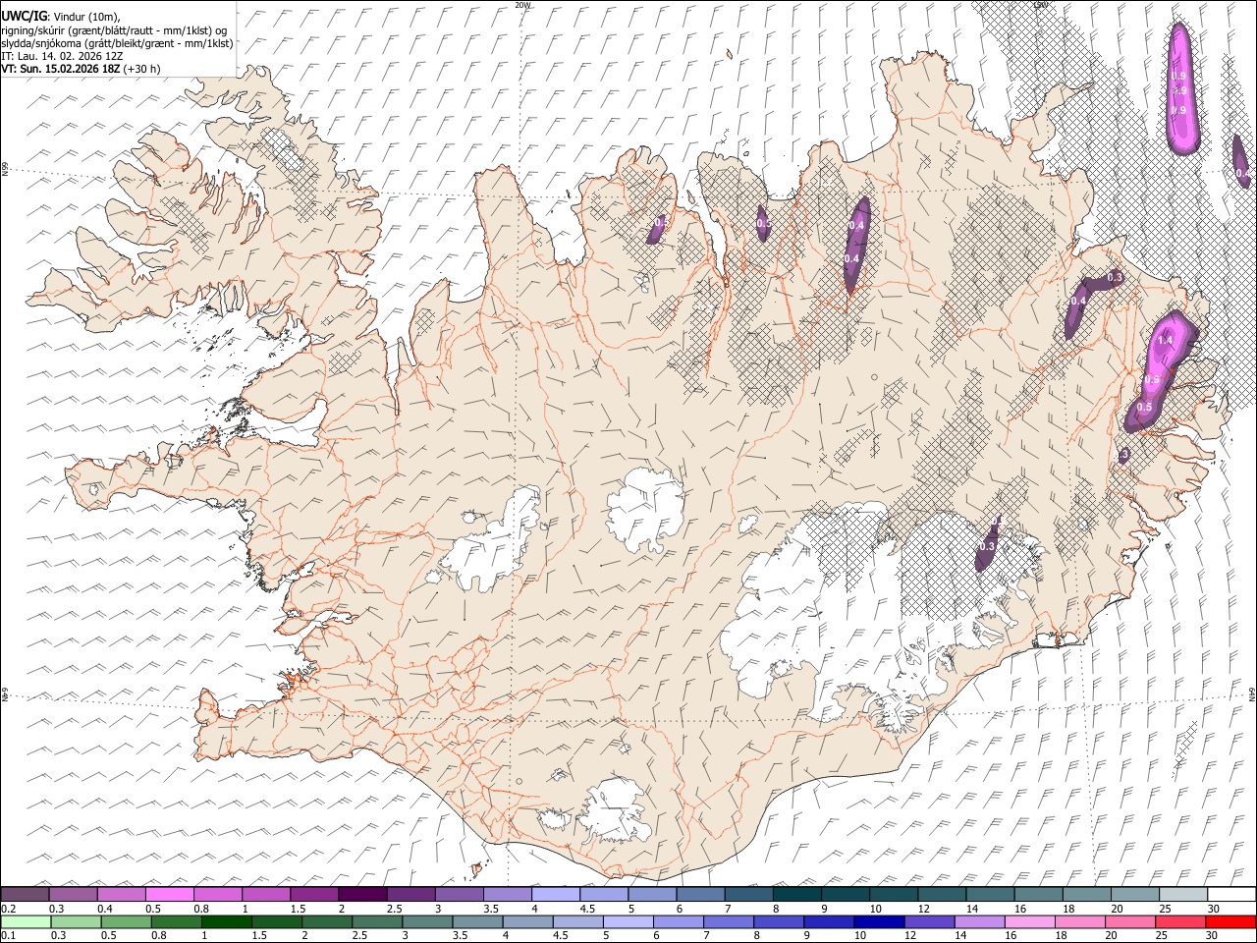Click the bright pink 0.5 snow scale swatch
This screenshot has height=943, width=1257.
(170, 894)
